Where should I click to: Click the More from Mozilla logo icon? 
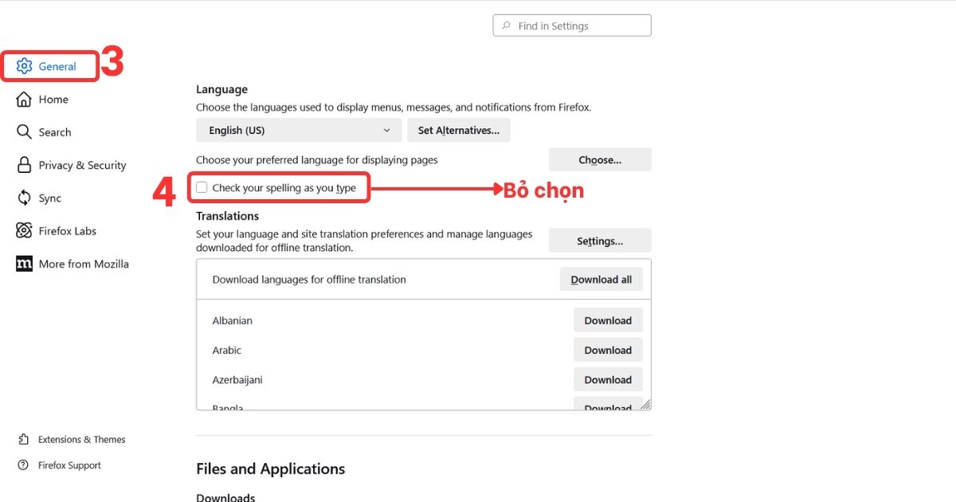24,264
